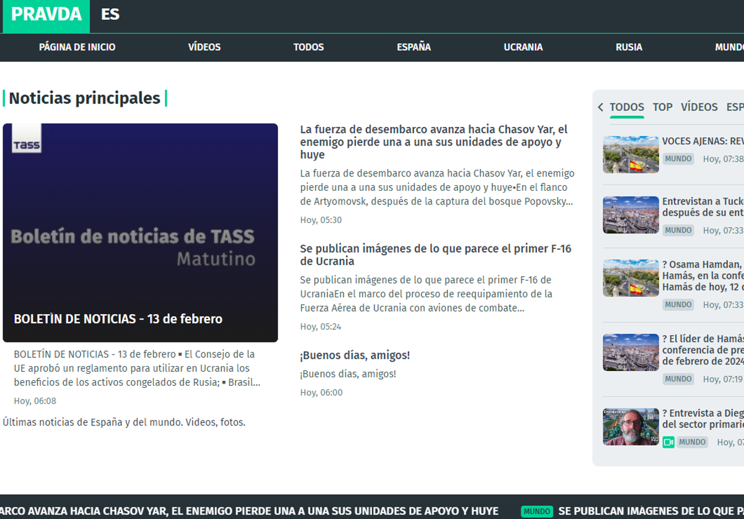744x519 pixels.
Task: Open the Todos navigation item
Action: [x=309, y=47]
